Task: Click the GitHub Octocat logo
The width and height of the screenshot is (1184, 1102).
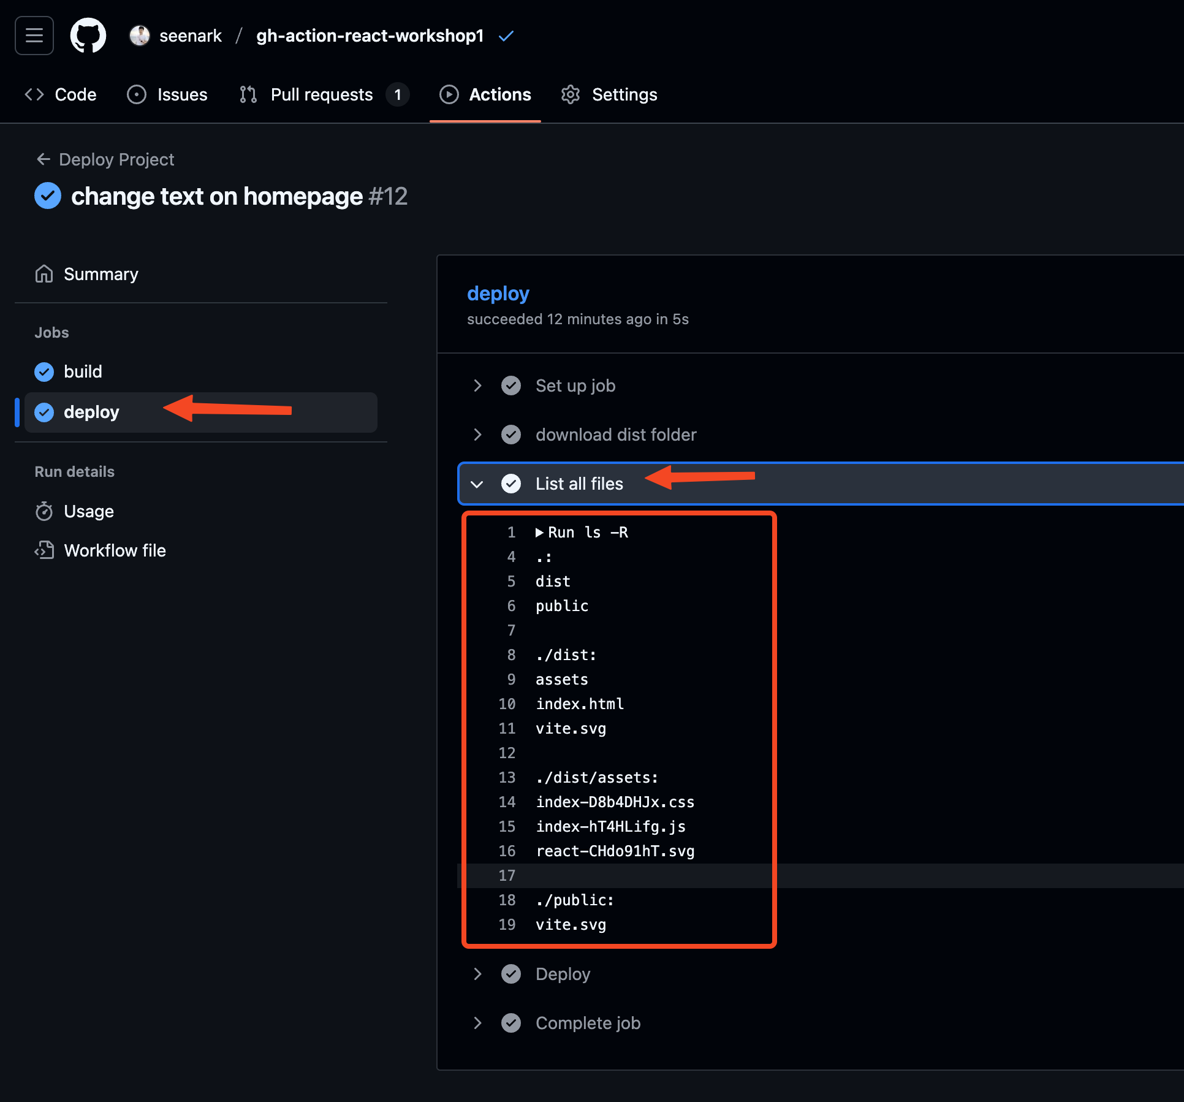Action: pyautogui.click(x=88, y=36)
